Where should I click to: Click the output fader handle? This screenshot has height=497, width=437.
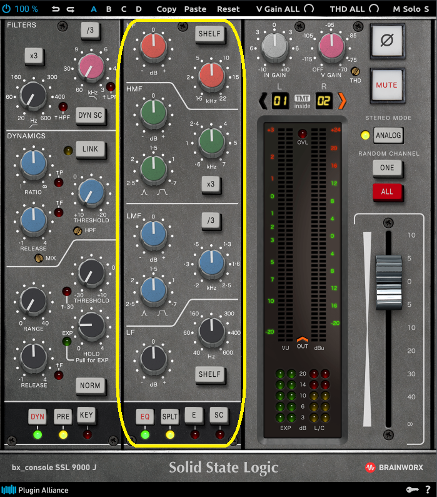[389, 282]
